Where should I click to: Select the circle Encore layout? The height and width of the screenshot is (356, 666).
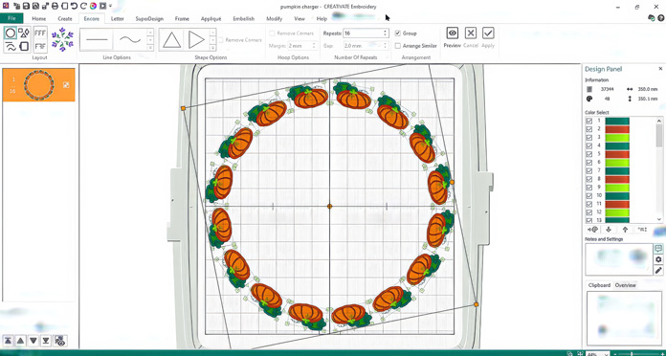point(11,33)
